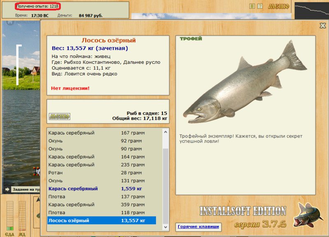Open the top-right МЕНЮ
This screenshot has width=329, height=237.
(278, 6)
